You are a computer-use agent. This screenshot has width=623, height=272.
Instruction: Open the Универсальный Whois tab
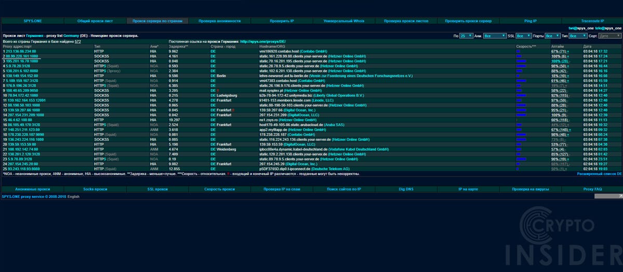tap(344, 21)
